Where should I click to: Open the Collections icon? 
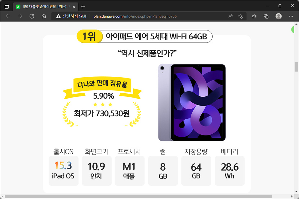266,16
